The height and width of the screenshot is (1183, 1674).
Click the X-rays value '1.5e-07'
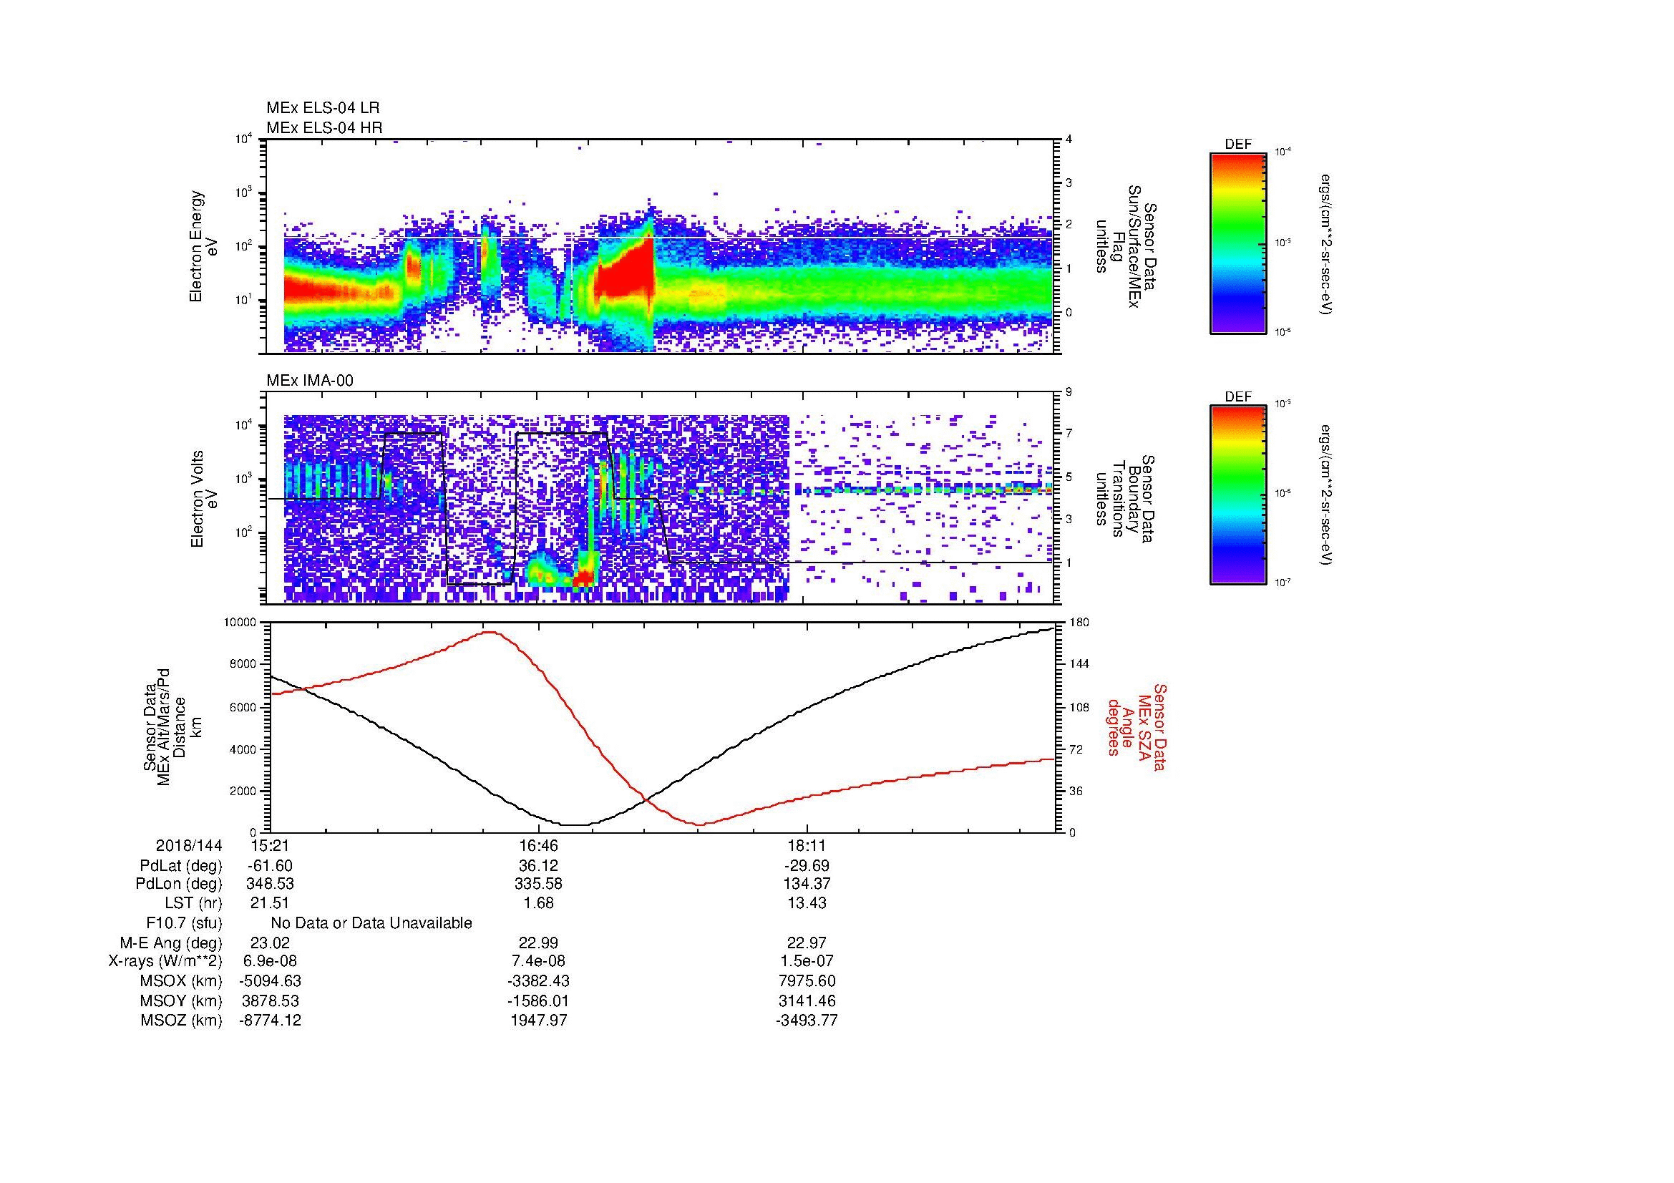pos(807,961)
